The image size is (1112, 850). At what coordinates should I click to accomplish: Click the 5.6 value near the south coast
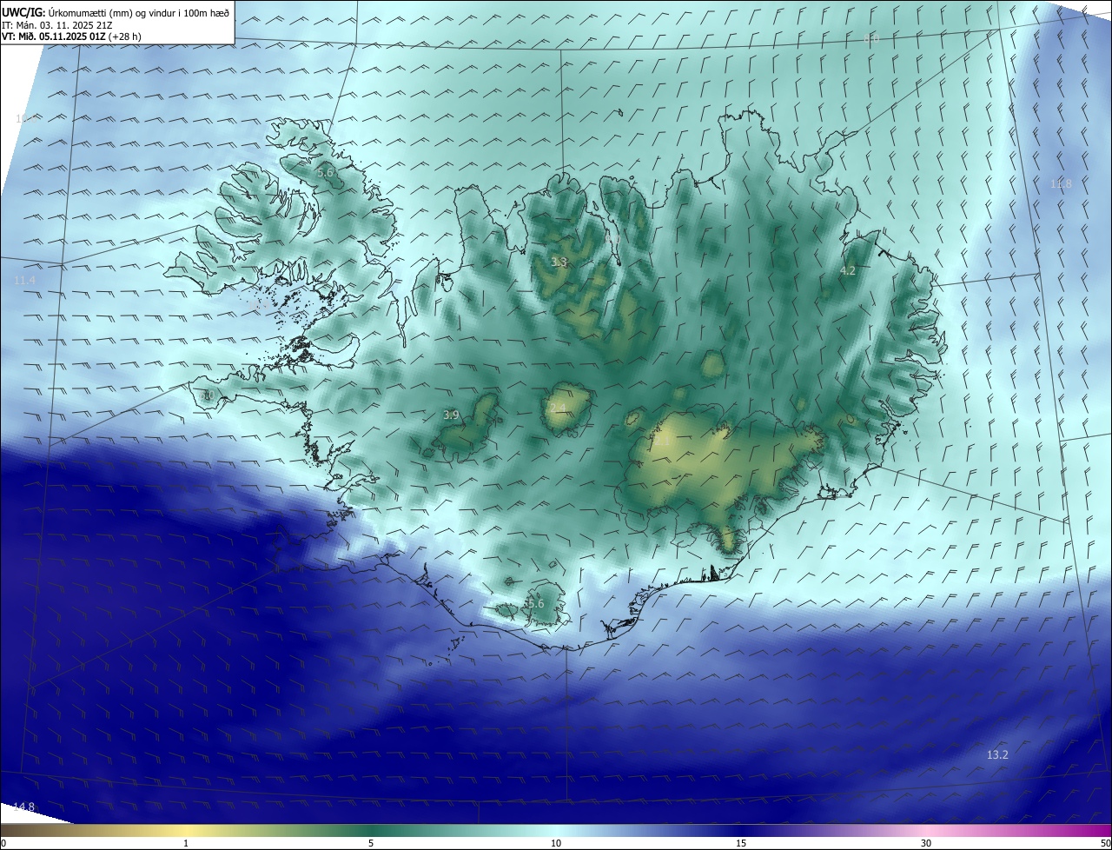(535, 604)
